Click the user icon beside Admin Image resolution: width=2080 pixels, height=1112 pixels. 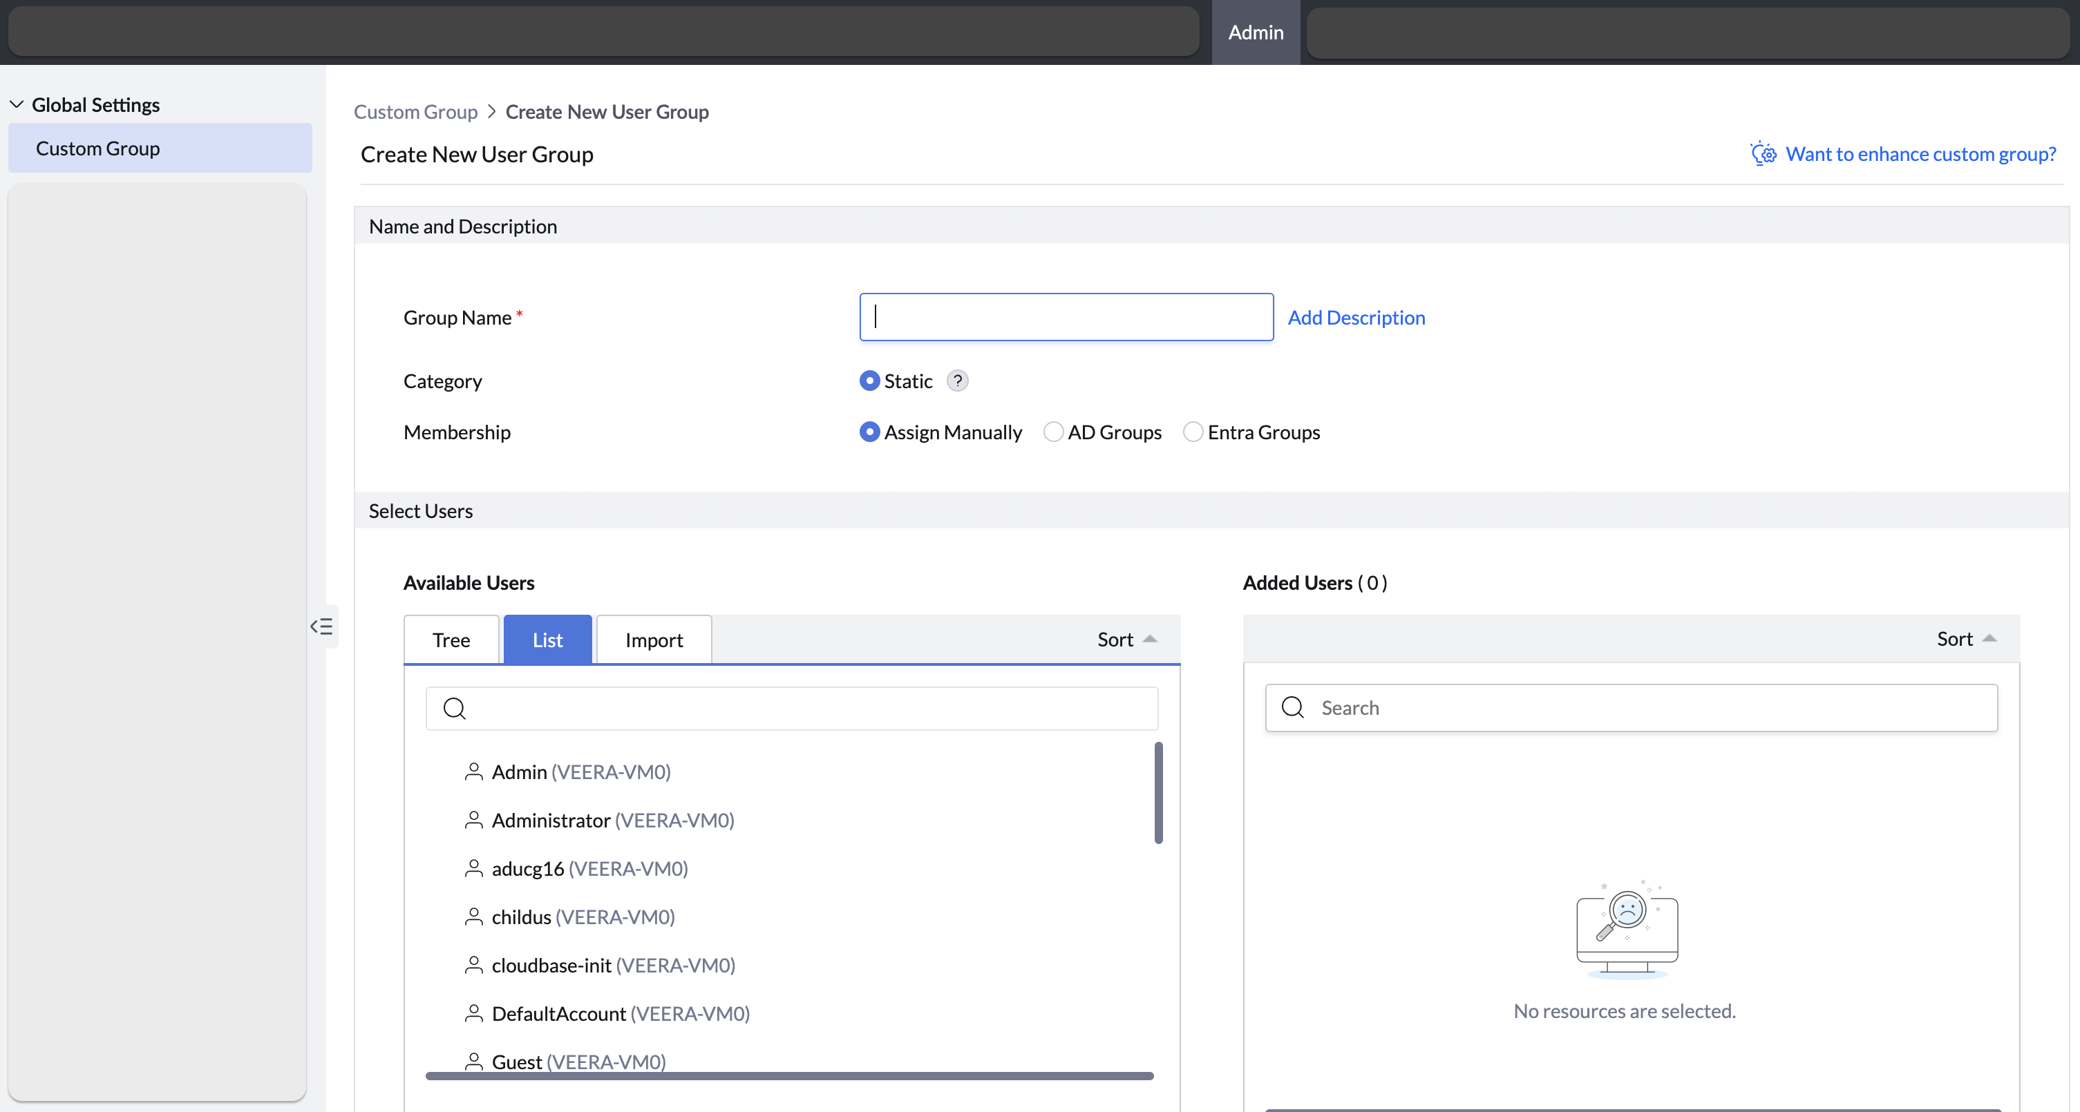[x=474, y=771]
